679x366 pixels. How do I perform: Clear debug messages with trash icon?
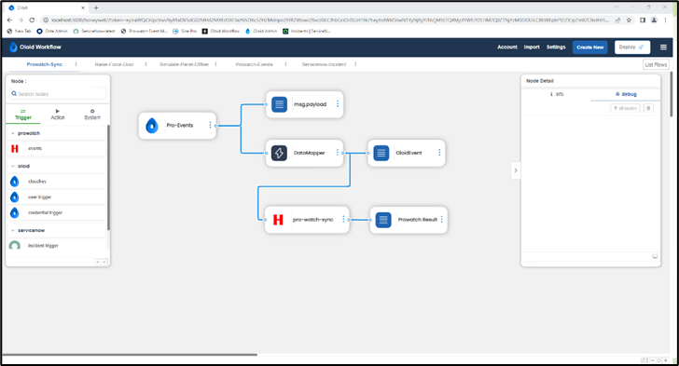[648, 108]
